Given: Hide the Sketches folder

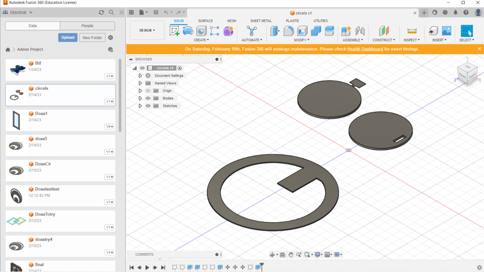Looking at the screenshot, I should (148, 106).
